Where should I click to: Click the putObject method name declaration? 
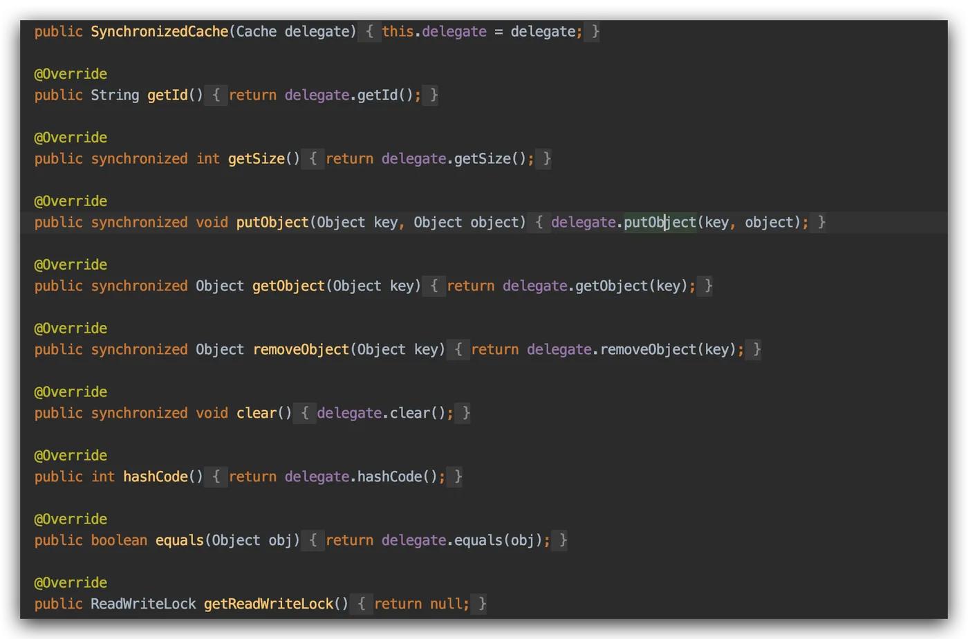272,223
